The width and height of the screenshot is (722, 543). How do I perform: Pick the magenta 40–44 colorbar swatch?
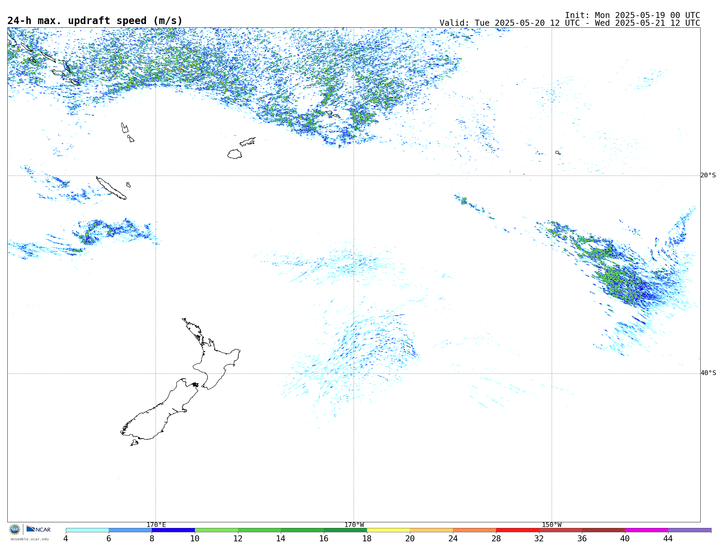point(647,530)
